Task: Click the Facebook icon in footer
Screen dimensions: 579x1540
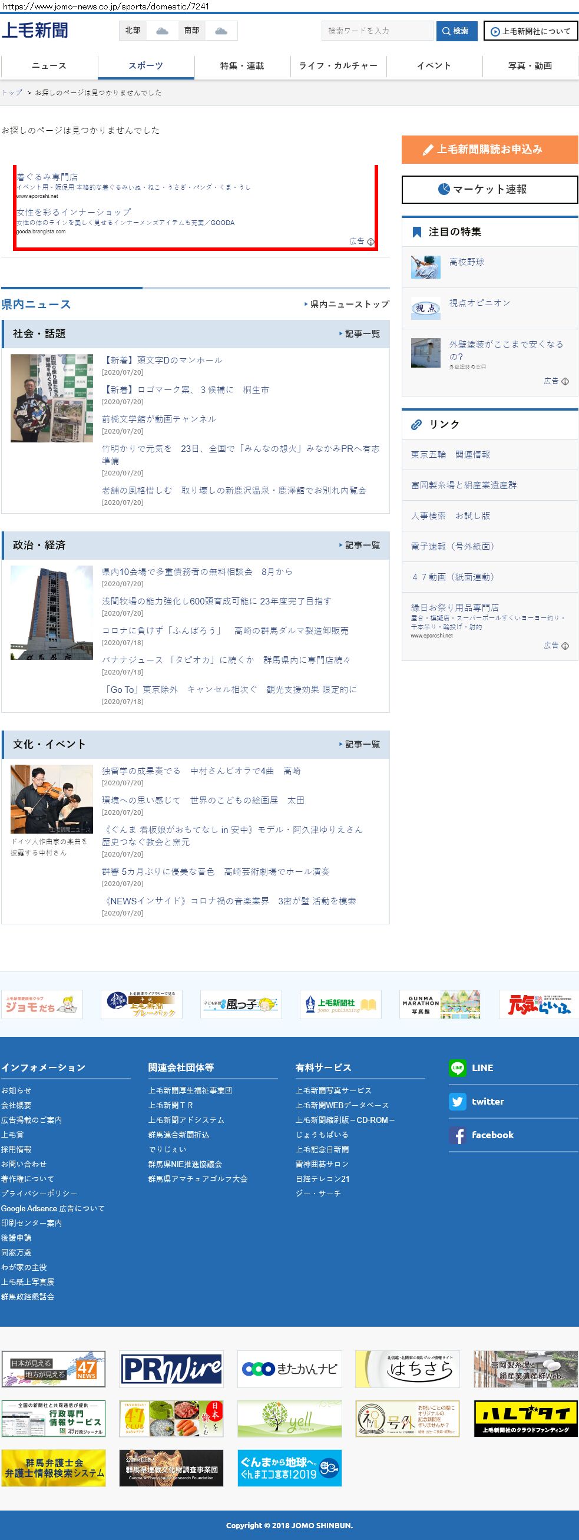Action: tap(458, 1135)
